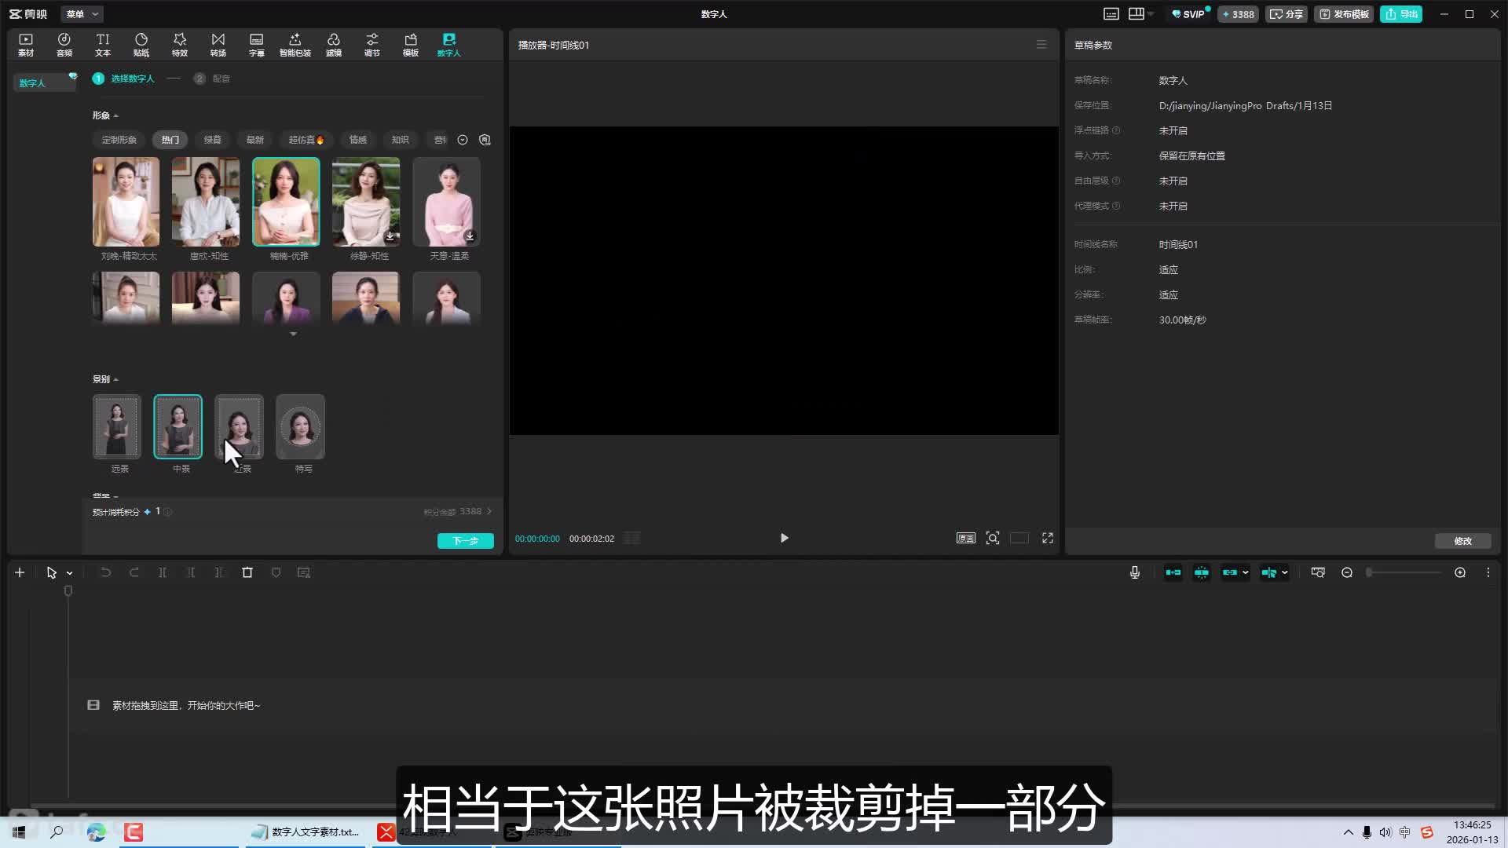Select the 特写 close-up shot thumbnail
This screenshot has width=1508, height=848.
301,427
